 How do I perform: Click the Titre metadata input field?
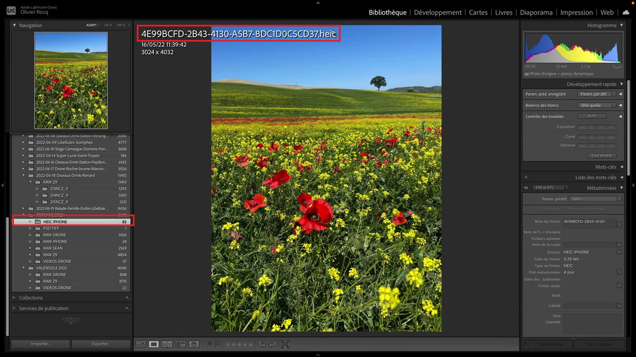pyautogui.click(x=592, y=315)
